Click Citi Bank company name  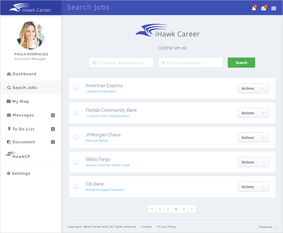click(95, 184)
